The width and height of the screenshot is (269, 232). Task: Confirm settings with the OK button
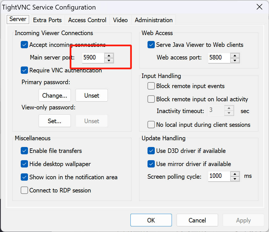[x=151, y=220]
